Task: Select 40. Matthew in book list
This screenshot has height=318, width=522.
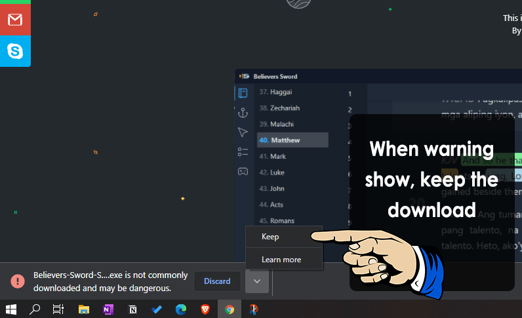Action: click(292, 140)
